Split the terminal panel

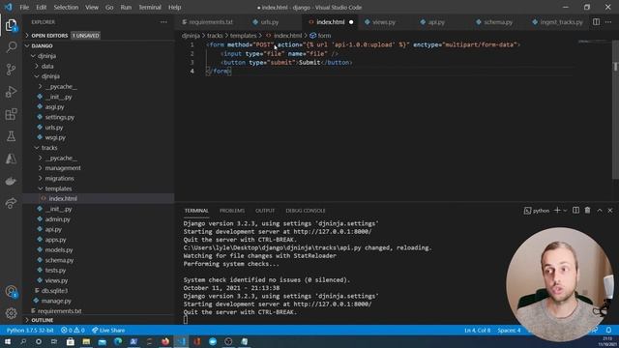[576, 211]
